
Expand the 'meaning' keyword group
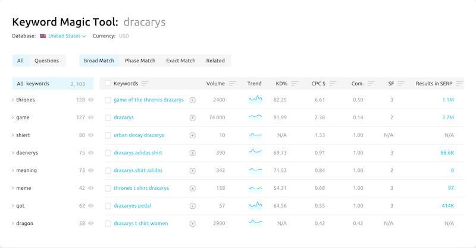(x=12, y=170)
